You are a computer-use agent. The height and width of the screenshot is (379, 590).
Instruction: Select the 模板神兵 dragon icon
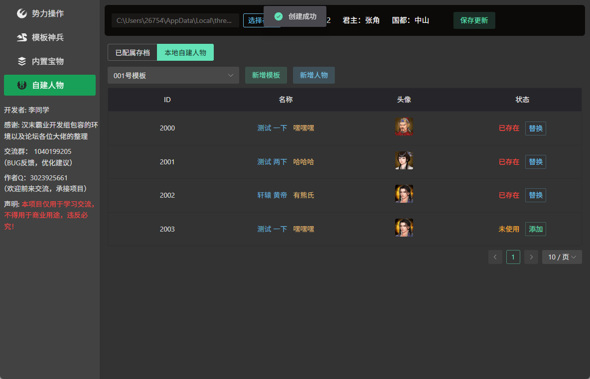click(x=22, y=37)
